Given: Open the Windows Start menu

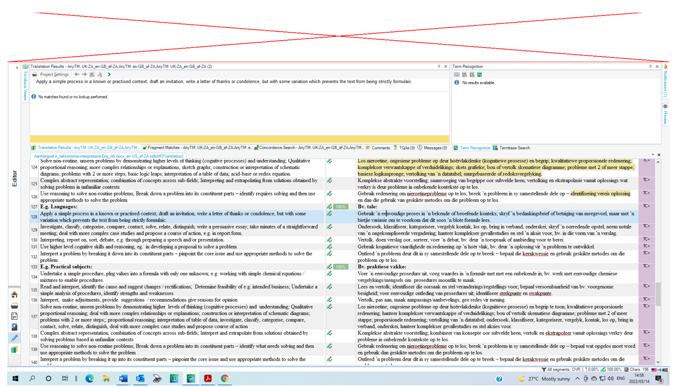Looking at the screenshot, I should point(15,379).
